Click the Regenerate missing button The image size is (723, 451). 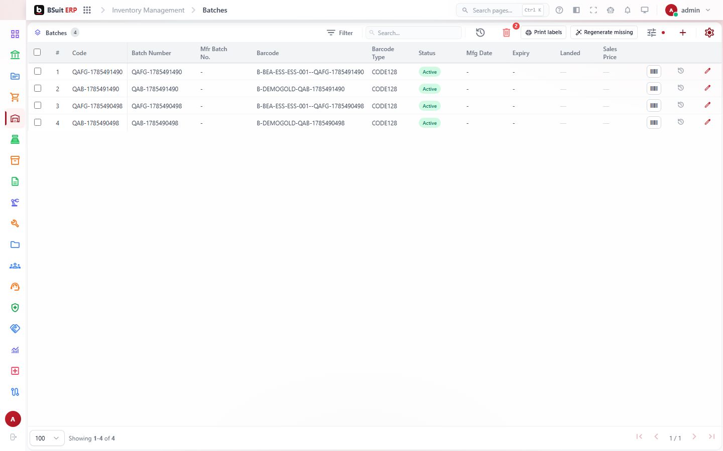[604, 32]
